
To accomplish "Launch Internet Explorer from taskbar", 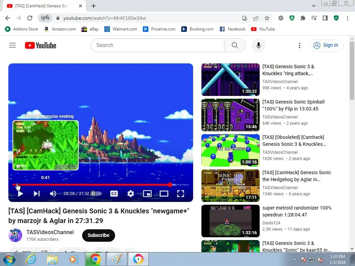I will [x=31, y=259].
